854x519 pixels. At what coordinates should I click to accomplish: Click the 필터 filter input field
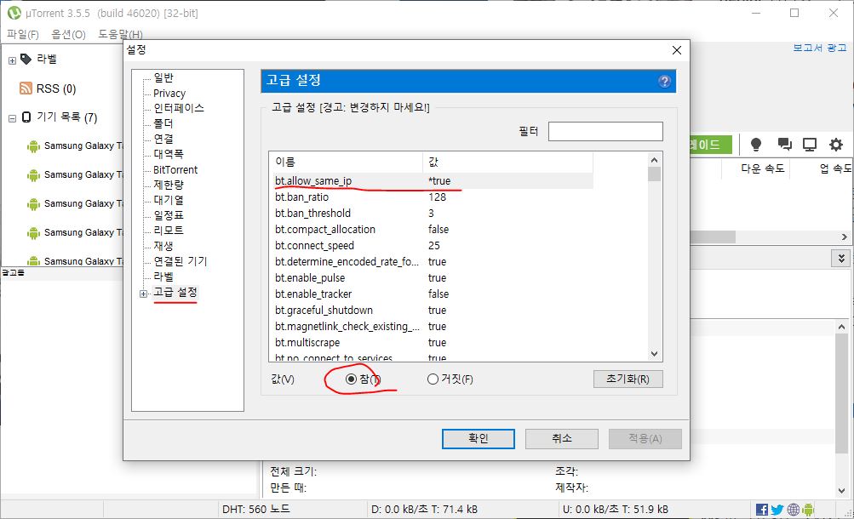(x=605, y=131)
